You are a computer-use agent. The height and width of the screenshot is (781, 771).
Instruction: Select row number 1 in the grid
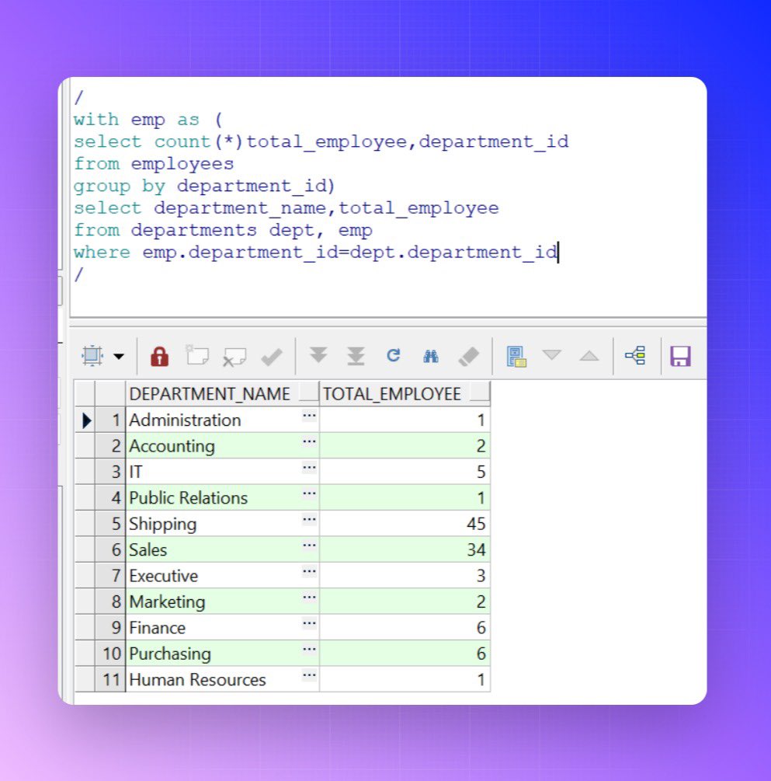(110, 420)
